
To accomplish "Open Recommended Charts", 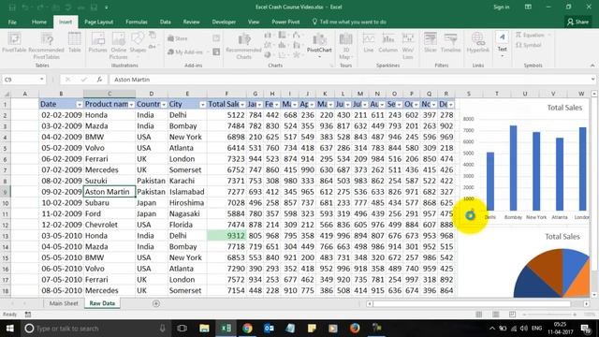I will (x=243, y=46).
